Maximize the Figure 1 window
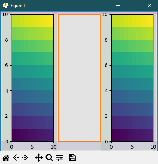This screenshot has width=158, height=164. click(x=134, y=5)
